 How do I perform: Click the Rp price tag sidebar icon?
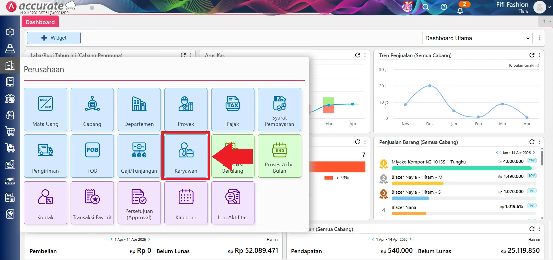(10, 115)
